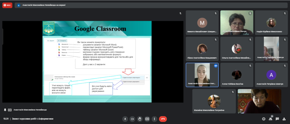Click the blue speaking indicator on Анастасія's tile
This screenshot has width=290, height=124.
[x=216, y=66]
